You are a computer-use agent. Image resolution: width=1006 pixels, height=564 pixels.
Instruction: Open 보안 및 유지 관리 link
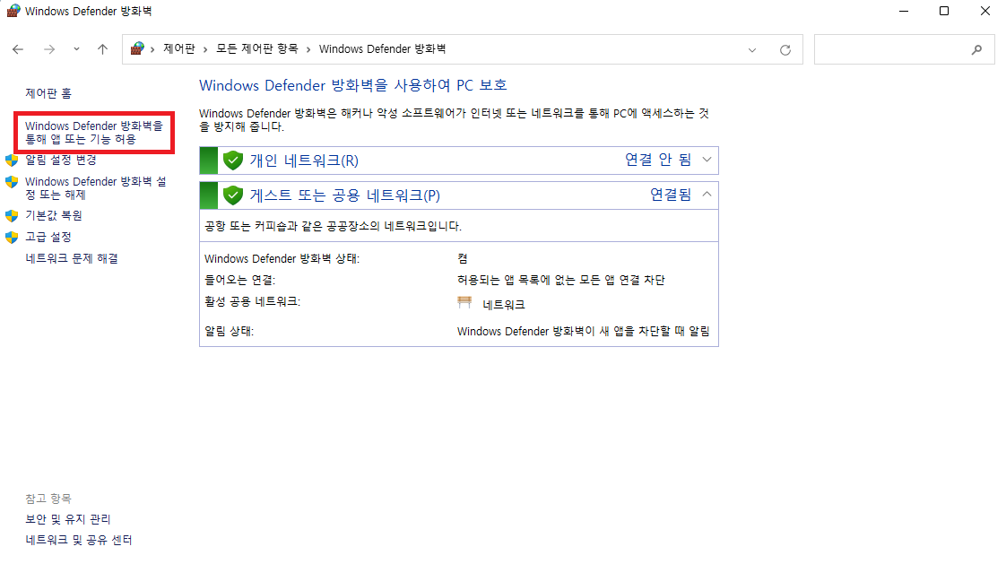click(68, 519)
